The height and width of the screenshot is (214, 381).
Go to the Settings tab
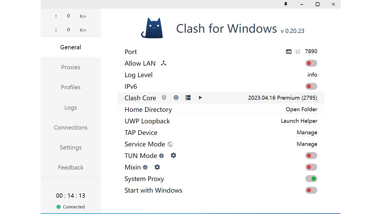(71, 147)
